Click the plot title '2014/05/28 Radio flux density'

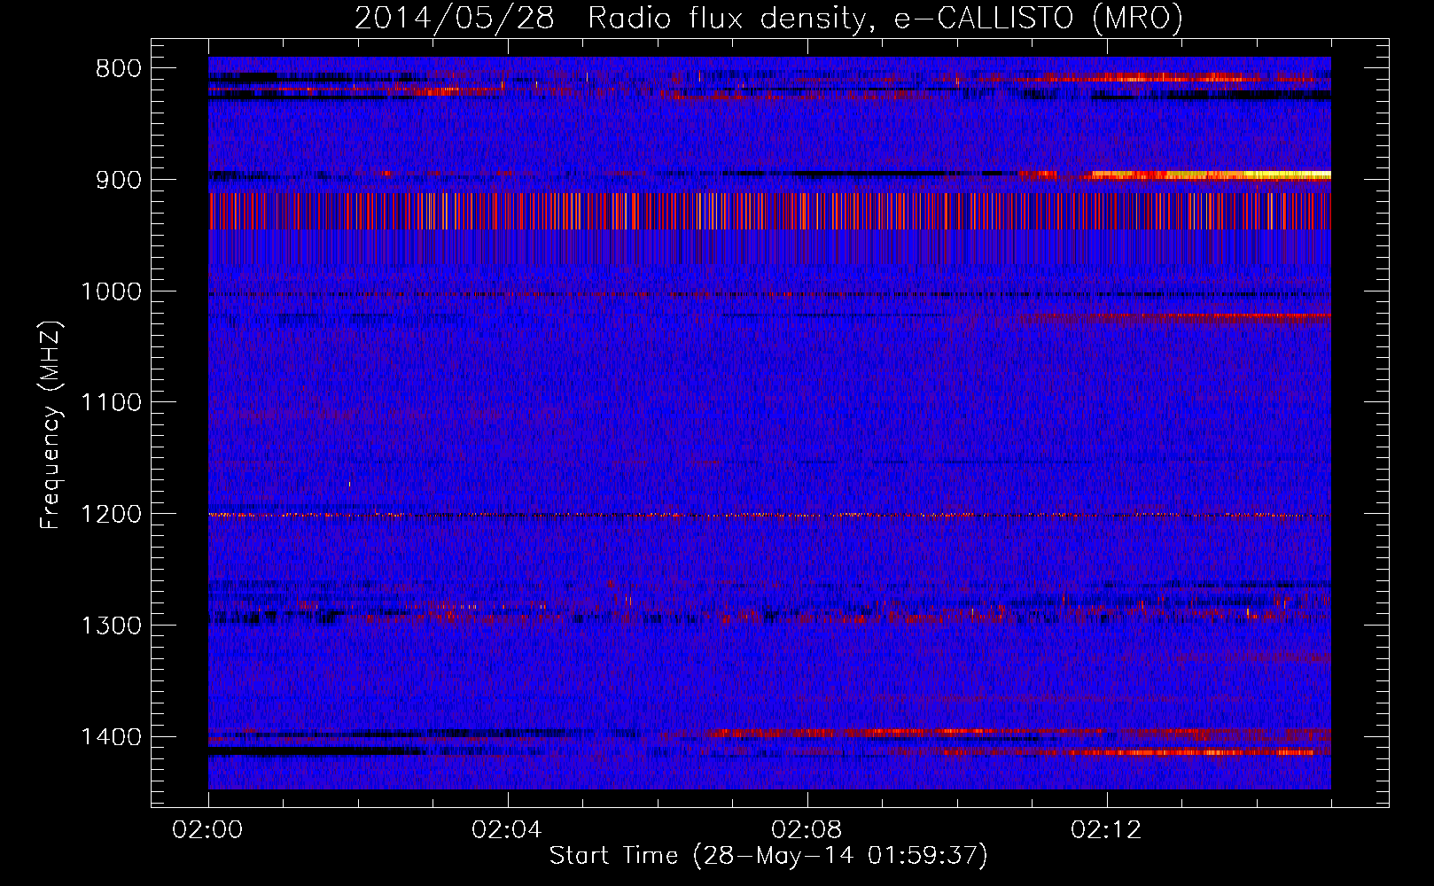coord(768,18)
